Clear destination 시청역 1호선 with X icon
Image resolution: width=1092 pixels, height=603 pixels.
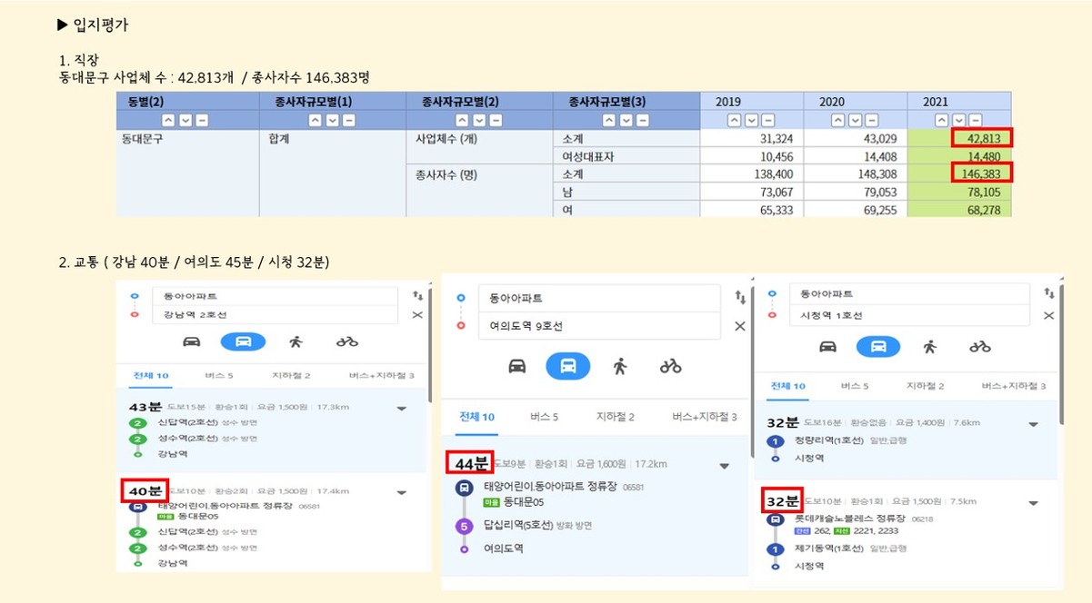coord(1049,315)
